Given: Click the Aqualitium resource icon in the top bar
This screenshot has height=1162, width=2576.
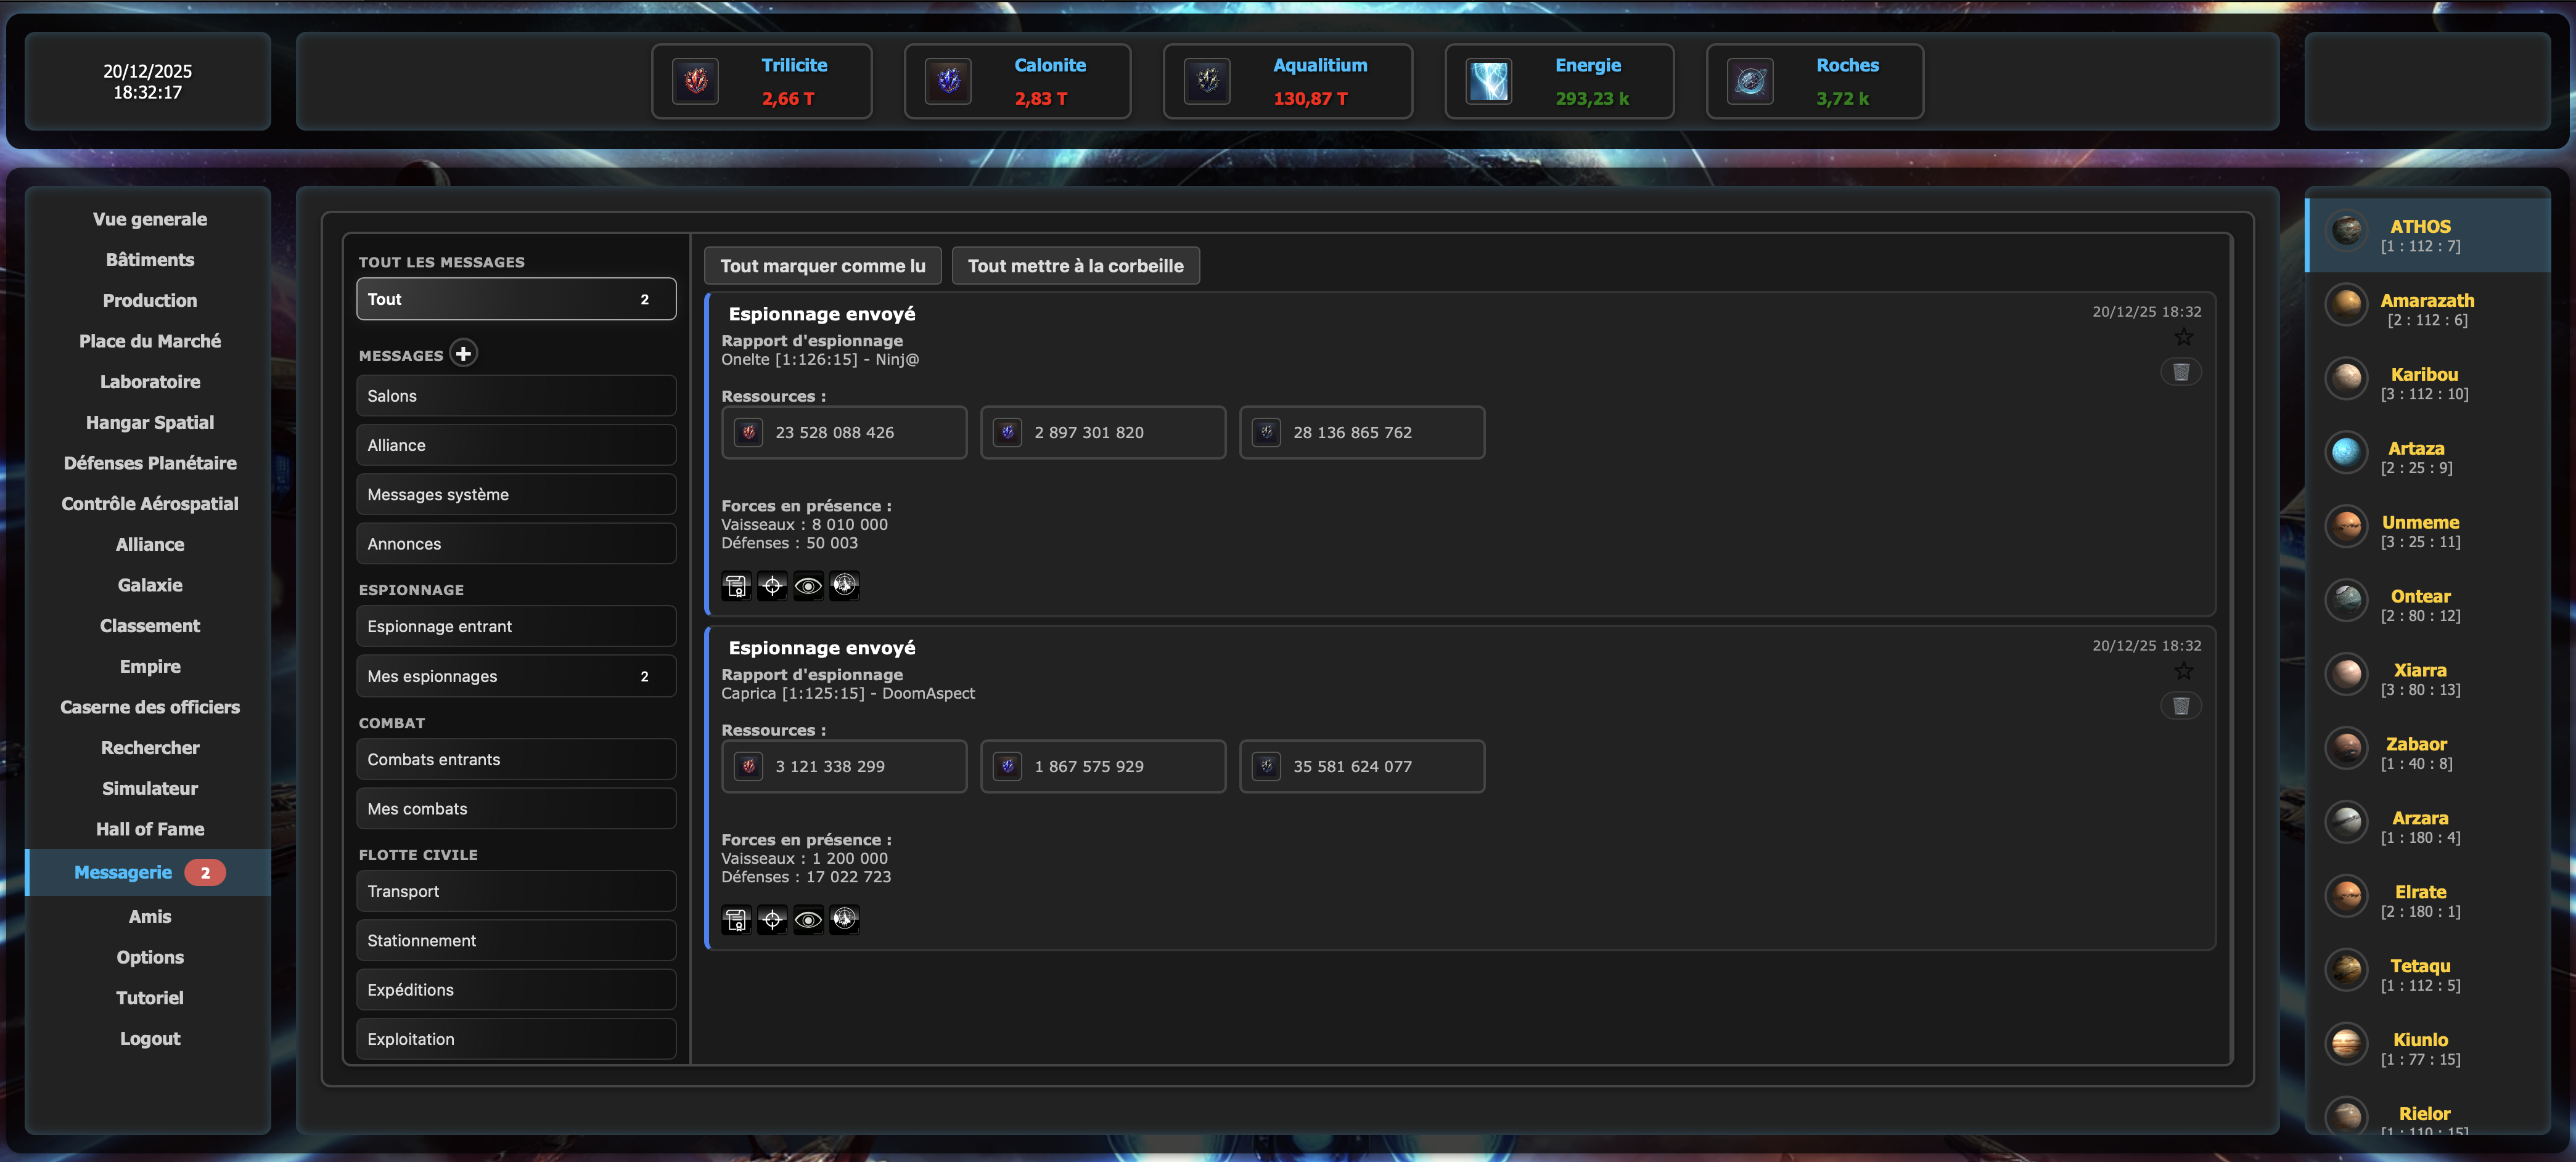Looking at the screenshot, I should point(1207,81).
